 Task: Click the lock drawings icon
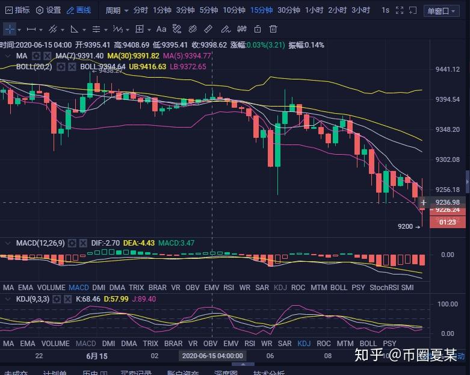pos(258,29)
